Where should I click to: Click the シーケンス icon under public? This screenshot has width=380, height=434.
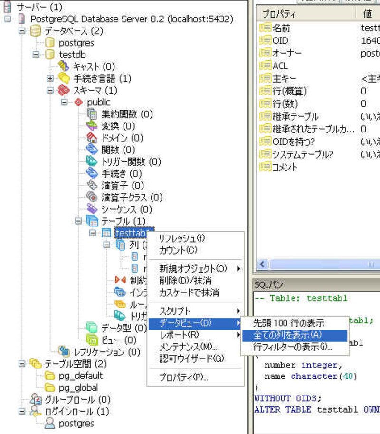click(x=92, y=209)
